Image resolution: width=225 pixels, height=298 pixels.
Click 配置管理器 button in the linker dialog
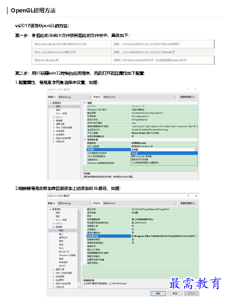[x=188, y=203]
